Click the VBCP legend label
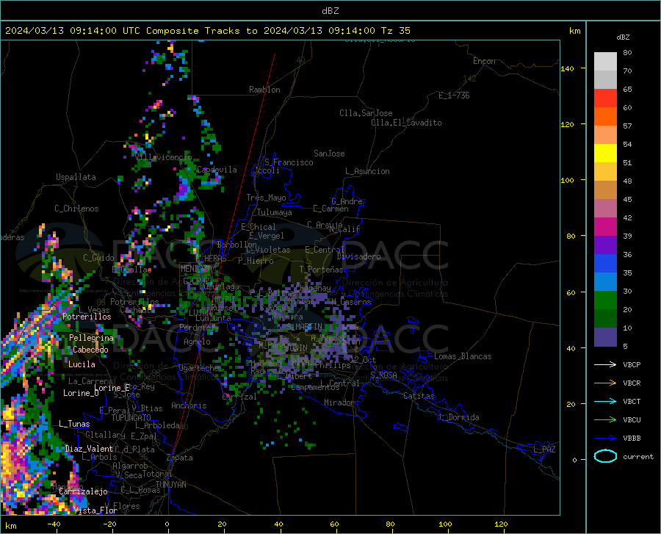This screenshot has width=661, height=534. point(632,365)
